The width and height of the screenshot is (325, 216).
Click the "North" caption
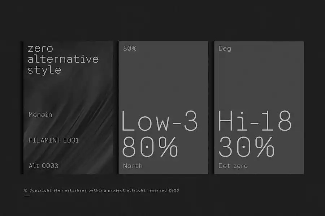tap(133, 166)
